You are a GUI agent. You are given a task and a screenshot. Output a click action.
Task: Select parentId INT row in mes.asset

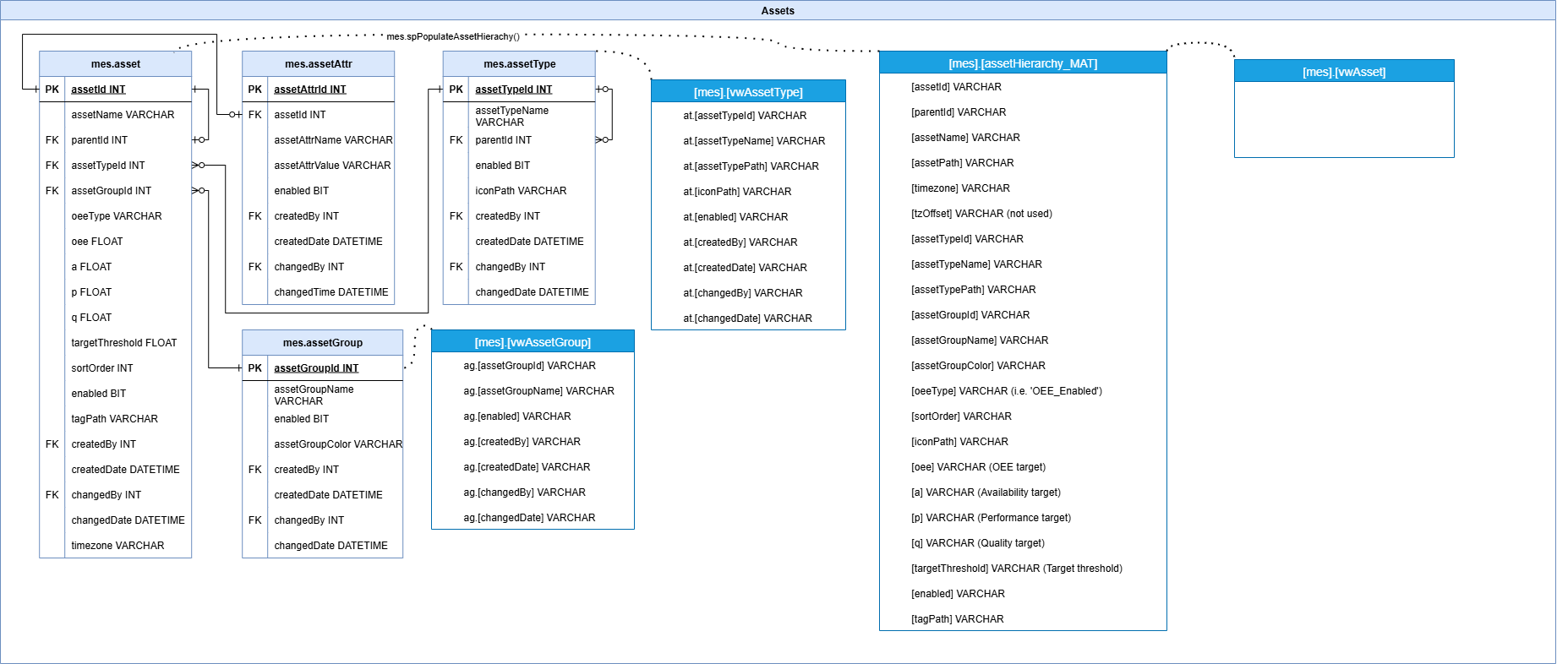[116, 140]
